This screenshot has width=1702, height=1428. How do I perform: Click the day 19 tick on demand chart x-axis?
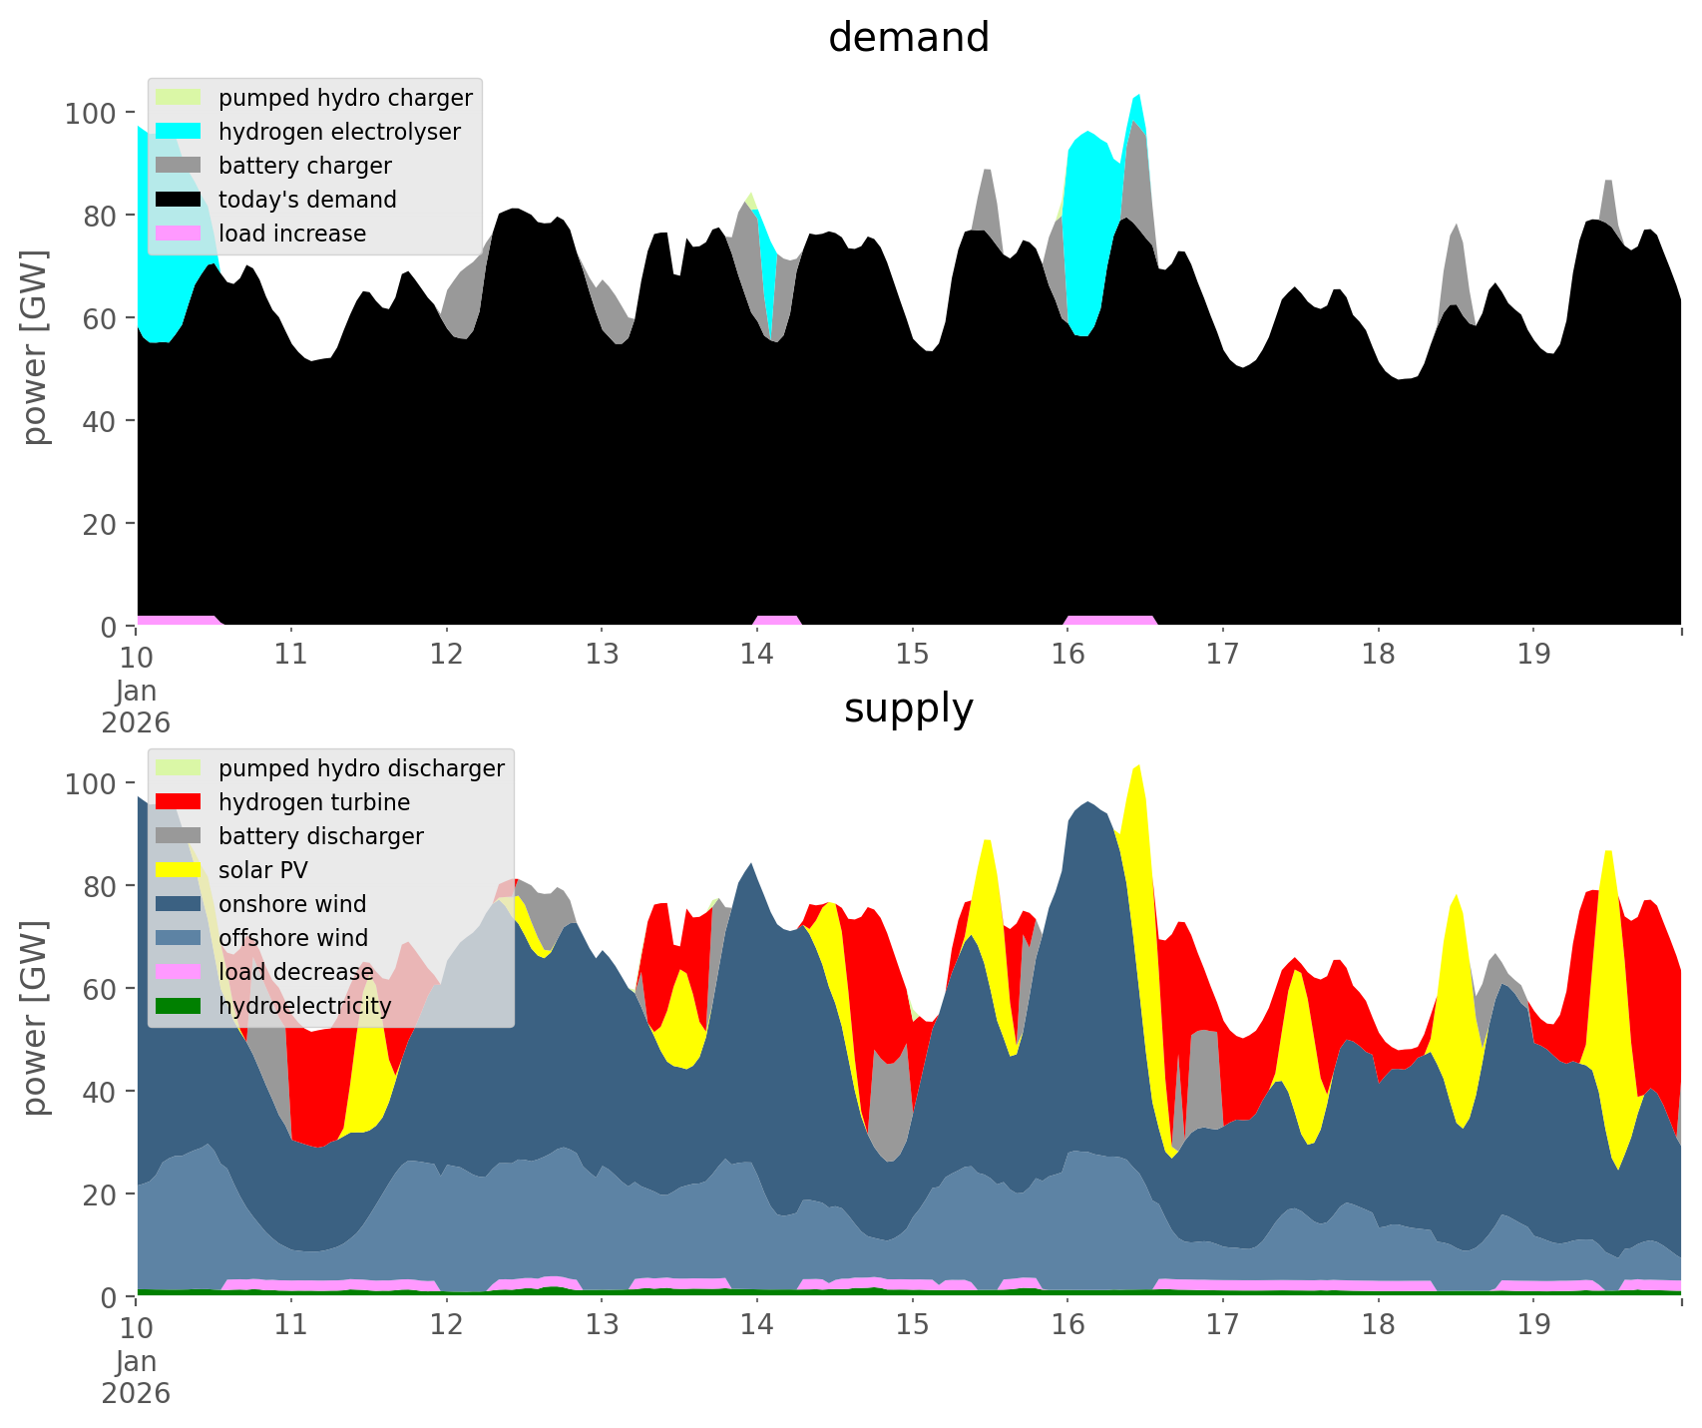point(1533,655)
